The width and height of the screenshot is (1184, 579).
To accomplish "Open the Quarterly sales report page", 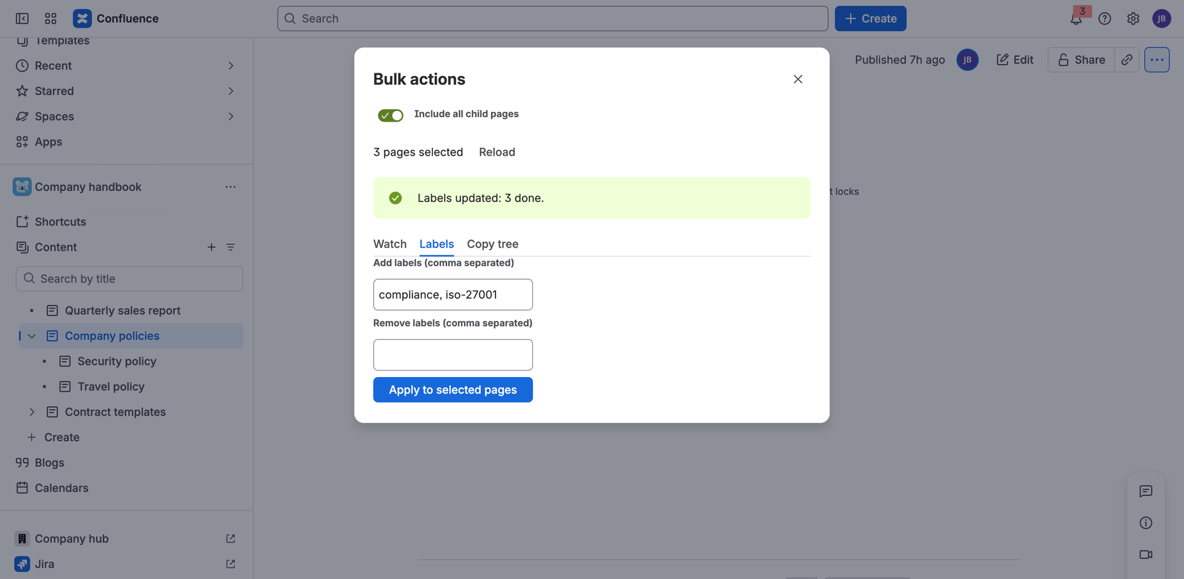I will click(x=122, y=311).
